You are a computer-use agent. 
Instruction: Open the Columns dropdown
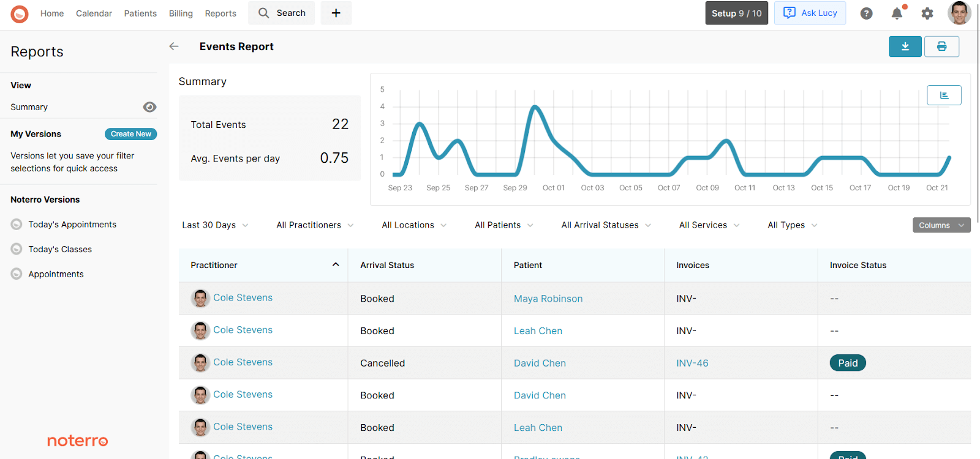(x=941, y=225)
